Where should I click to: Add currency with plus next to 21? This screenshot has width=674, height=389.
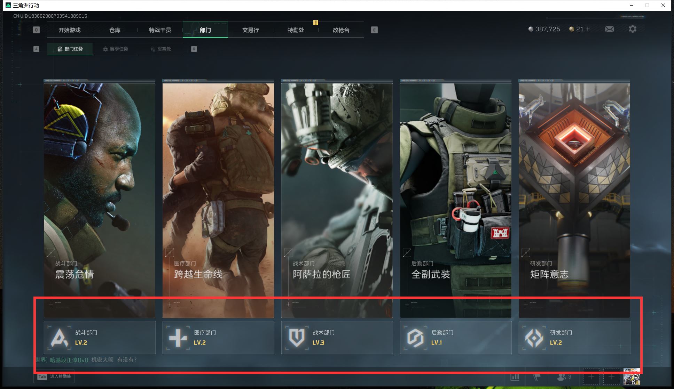point(588,29)
